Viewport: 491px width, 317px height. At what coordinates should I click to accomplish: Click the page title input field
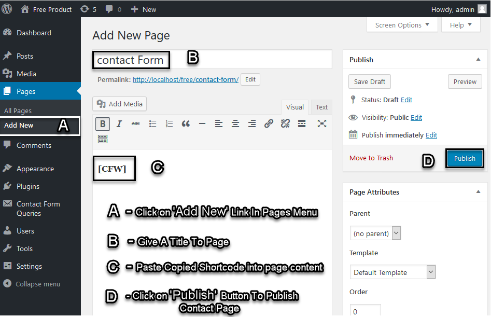pos(249,60)
